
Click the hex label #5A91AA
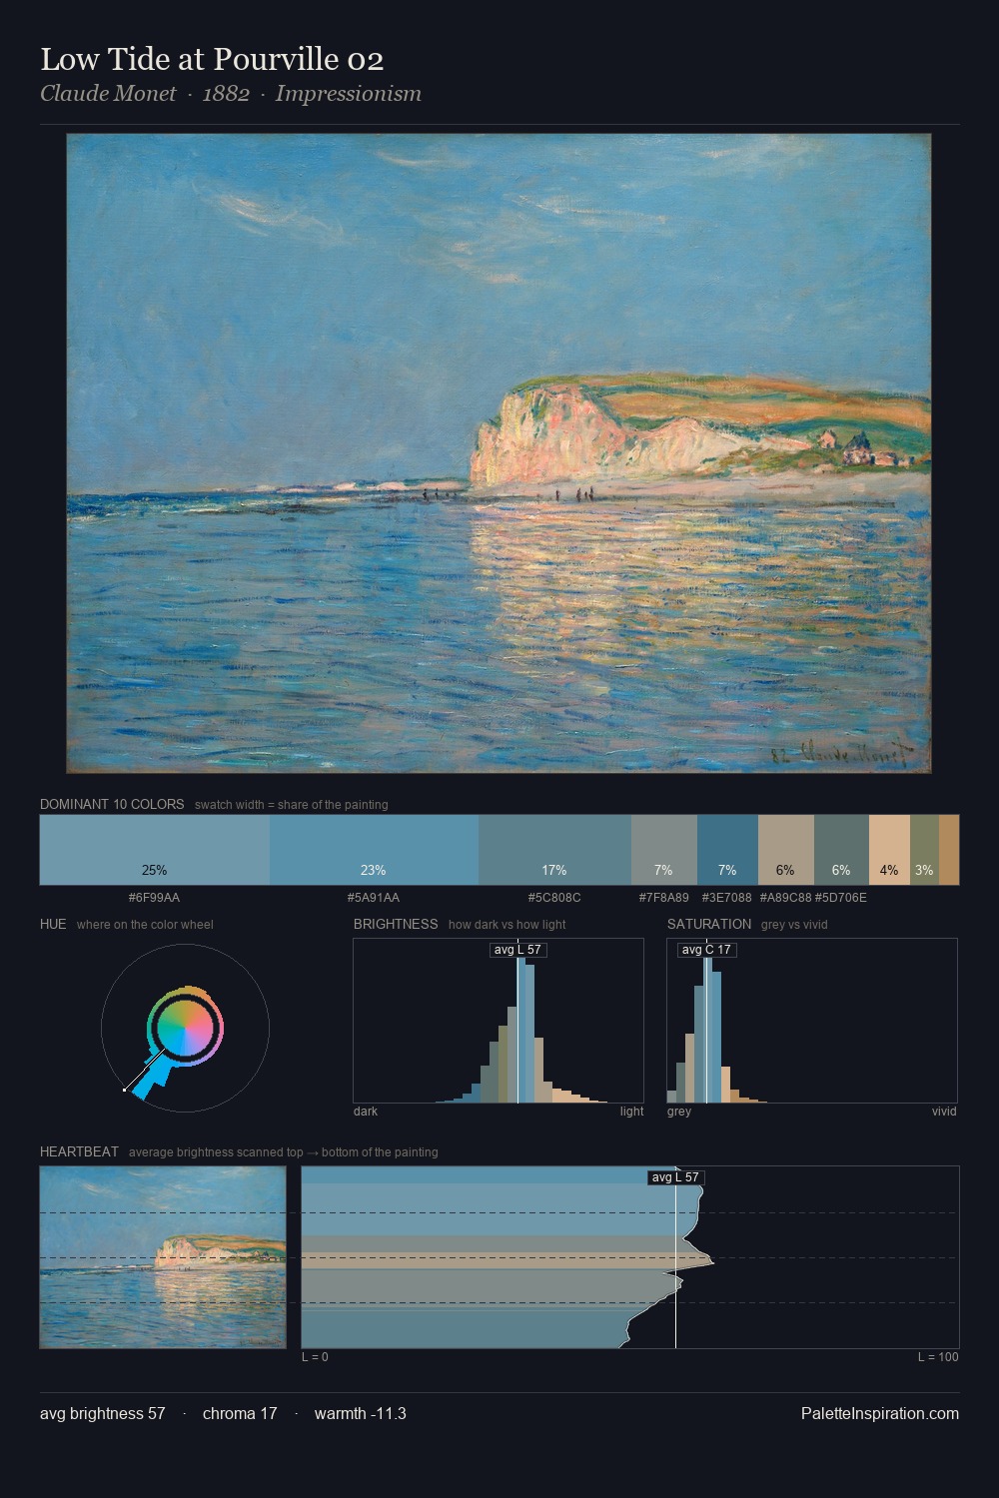click(374, 898)
